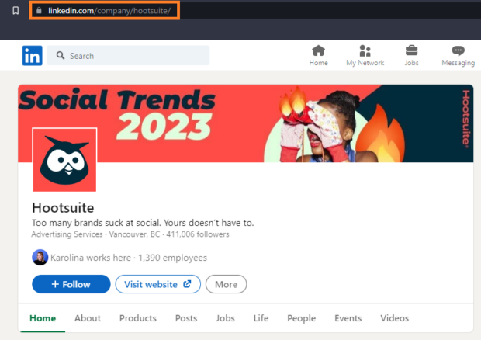481x340 pixels.
Task: Switch to the Products tab
Action: click(138, 318)
